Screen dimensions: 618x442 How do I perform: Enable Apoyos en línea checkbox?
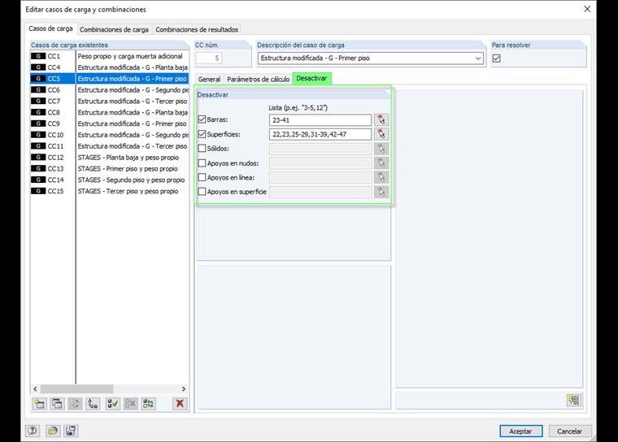point(202,177)
